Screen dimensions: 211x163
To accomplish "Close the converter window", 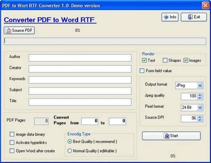I will 205,5.
